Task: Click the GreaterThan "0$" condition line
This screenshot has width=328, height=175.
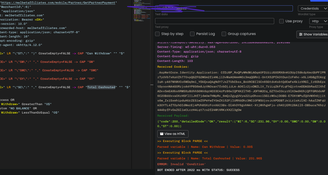Action: pyautogui.click(x=26, y=104)
